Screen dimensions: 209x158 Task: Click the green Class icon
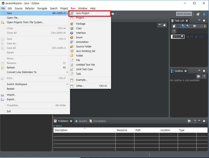pyautogui.click(x=72, y=28)
